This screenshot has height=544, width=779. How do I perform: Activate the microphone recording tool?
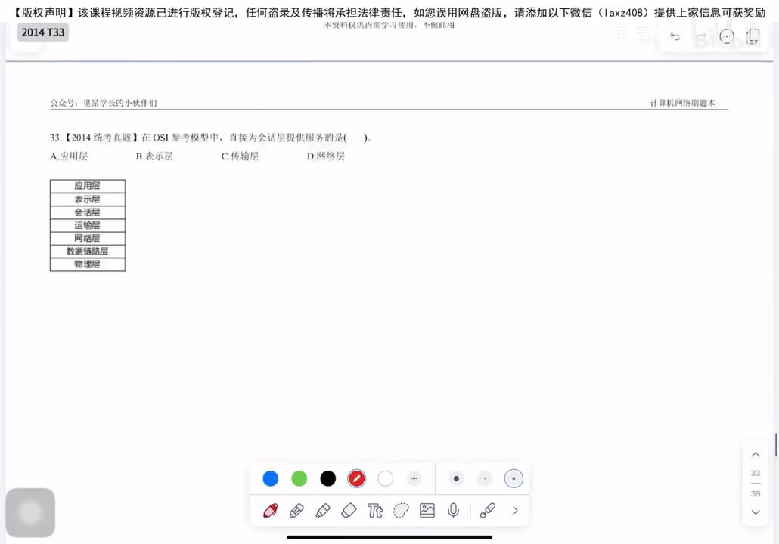pos(453,510)
